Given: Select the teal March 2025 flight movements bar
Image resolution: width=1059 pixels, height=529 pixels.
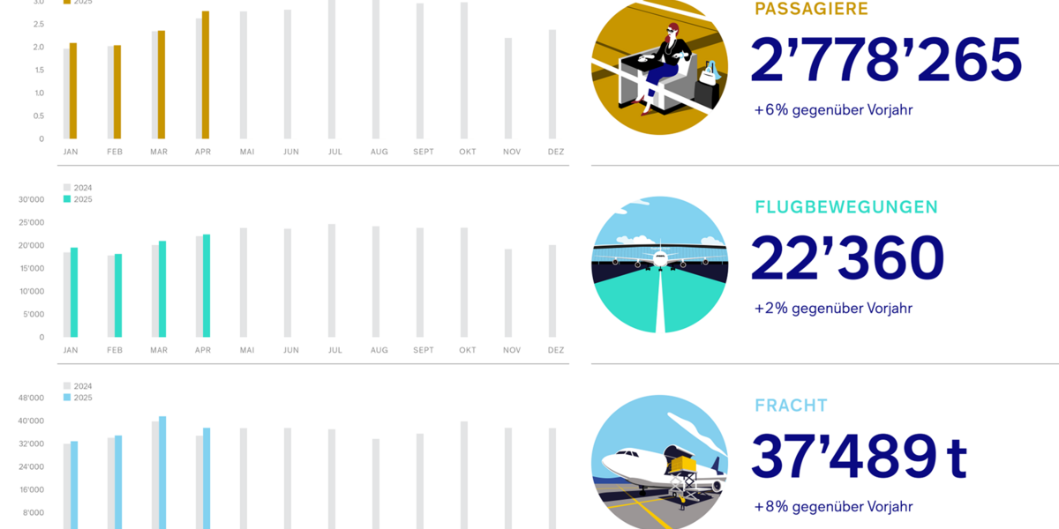Looking at the screenshot, I should tap(161, 289).
